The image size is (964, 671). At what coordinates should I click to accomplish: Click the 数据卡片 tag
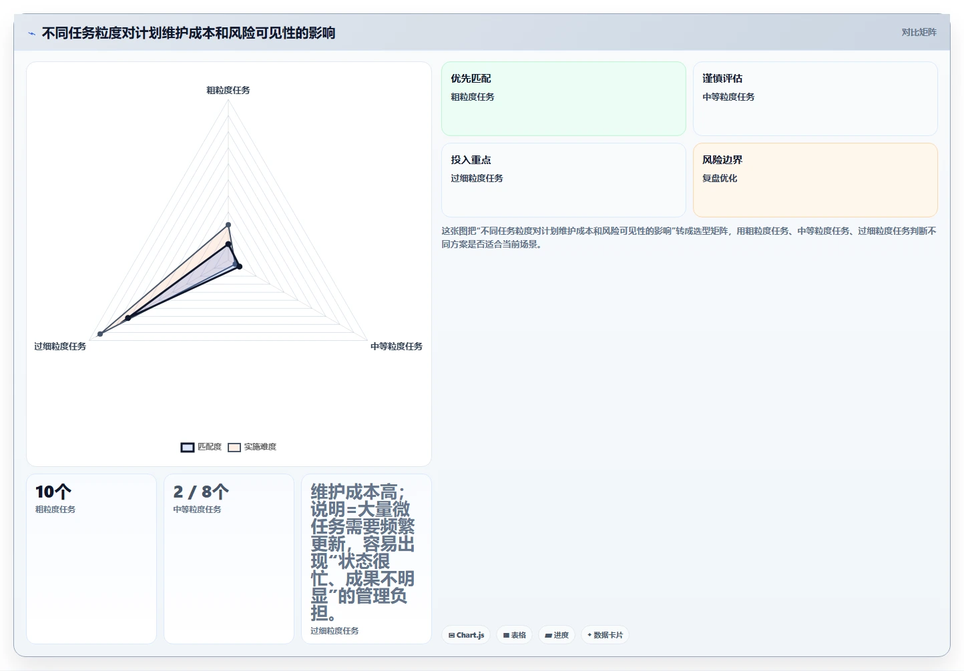pyautogui.click(x=605, y=635)
